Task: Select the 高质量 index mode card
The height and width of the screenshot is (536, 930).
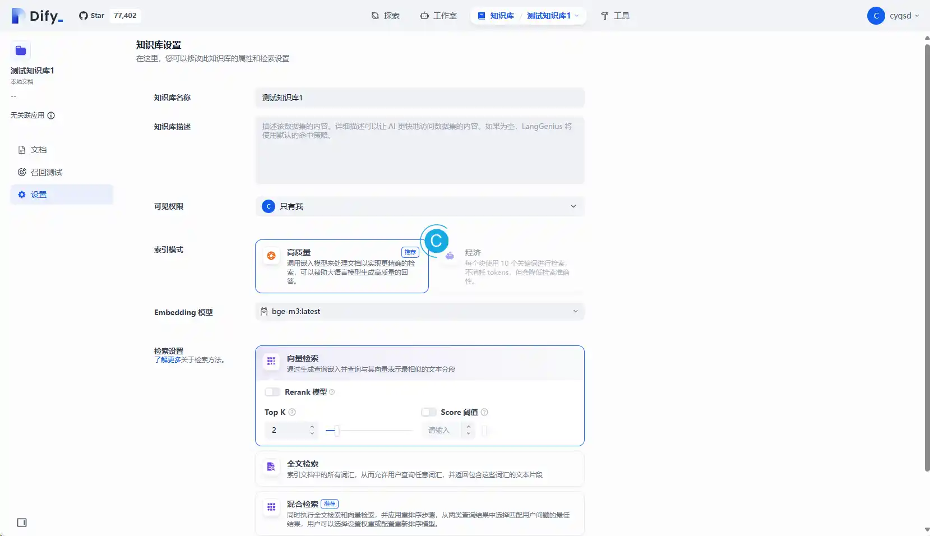Action: (342, 266)
